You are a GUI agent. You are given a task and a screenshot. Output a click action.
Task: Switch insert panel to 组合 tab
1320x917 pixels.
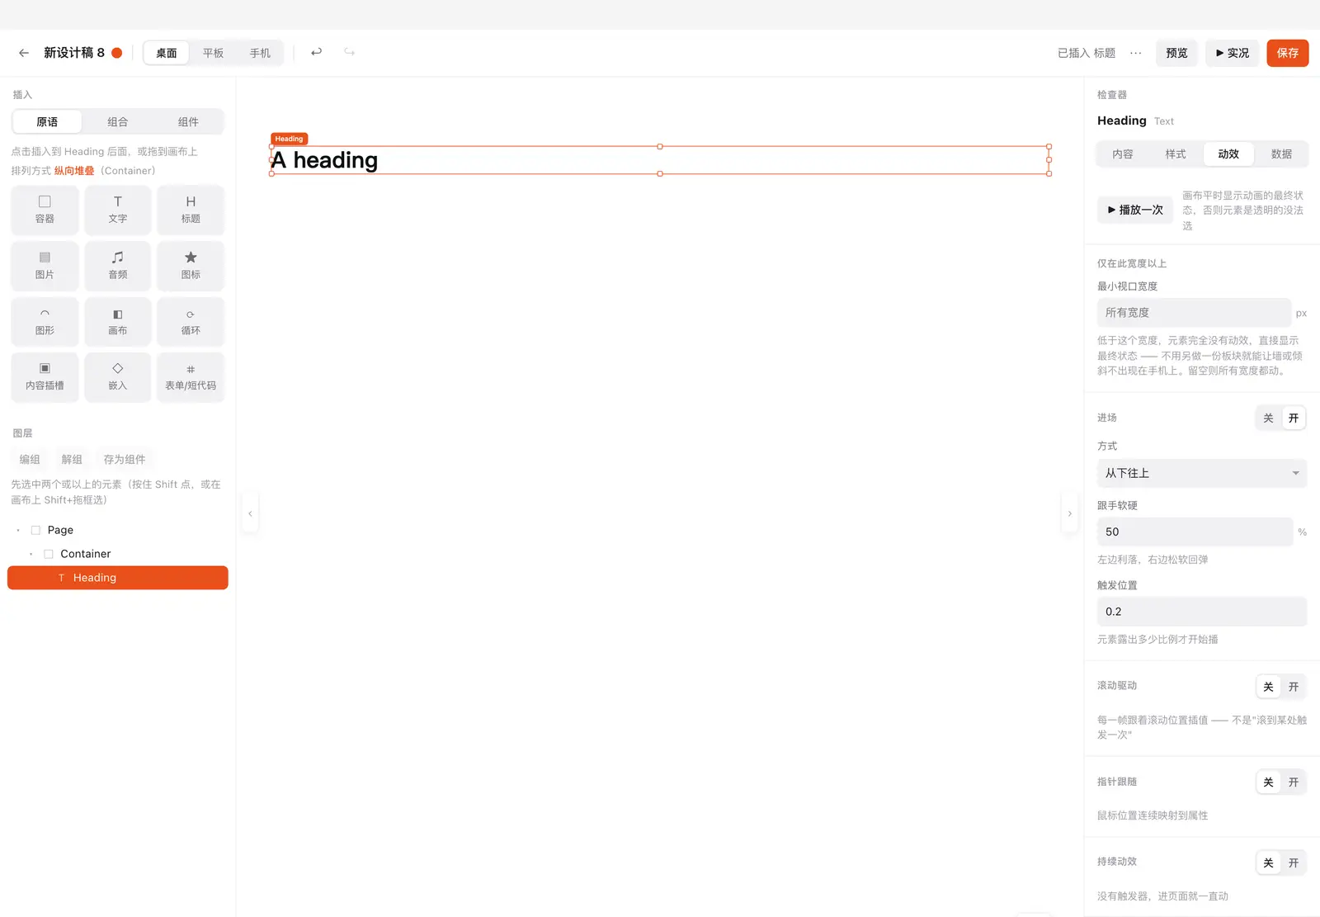click(x=118, y=121)
